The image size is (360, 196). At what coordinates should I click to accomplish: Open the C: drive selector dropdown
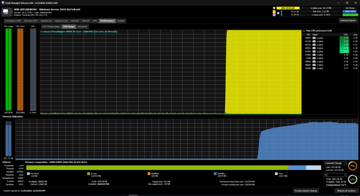[x=335, y=175]
